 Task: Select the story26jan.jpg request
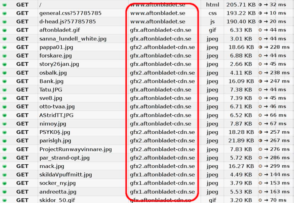click(x=59, y=64)
